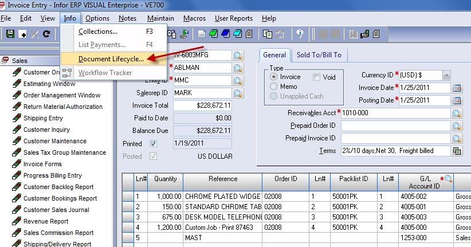Click the lookup icon beside Salesrep MARK
The height and width of the screenshot is (247, 471).
(x=238, y=93)
